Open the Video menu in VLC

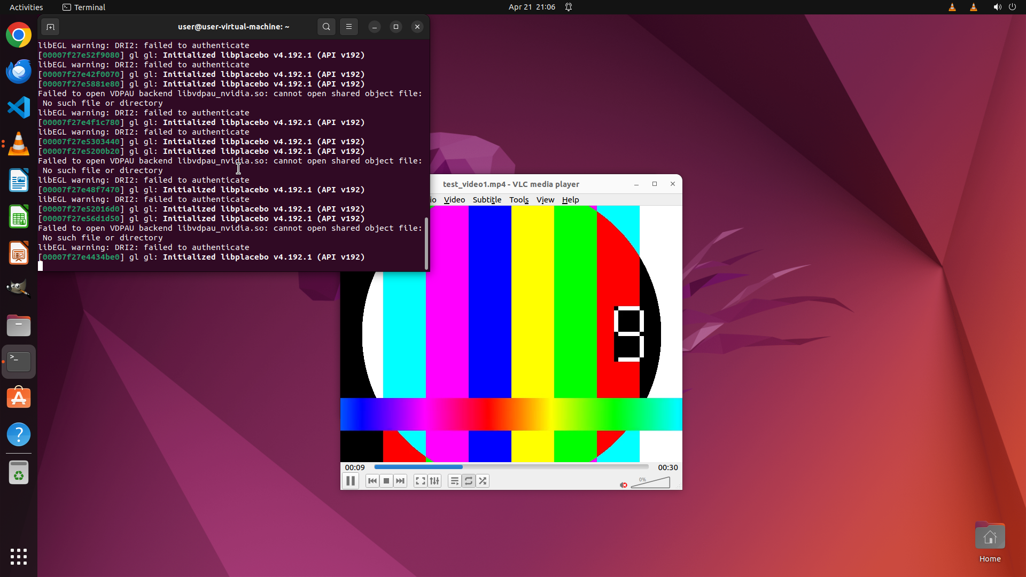(454, 200)
